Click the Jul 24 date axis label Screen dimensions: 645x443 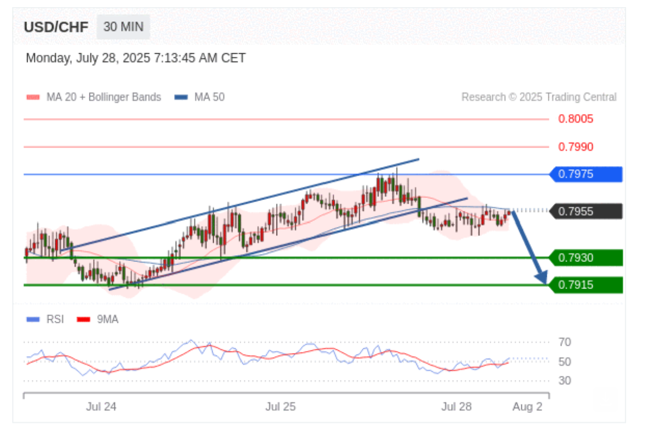pos(101,407)
